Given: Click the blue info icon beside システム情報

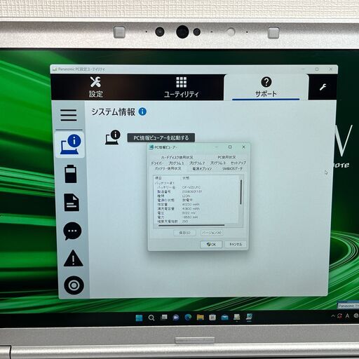Looking at the screenshot, I should click(x=142, y=111).
